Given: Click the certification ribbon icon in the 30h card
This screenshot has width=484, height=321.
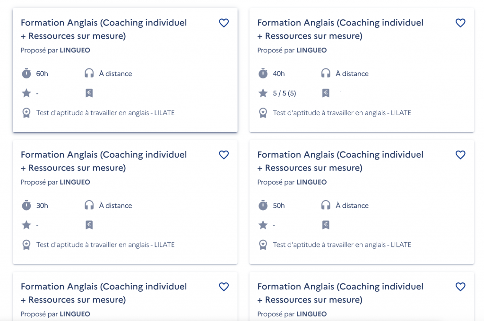Looking at the screenshot, I should (x=26, y=245).
